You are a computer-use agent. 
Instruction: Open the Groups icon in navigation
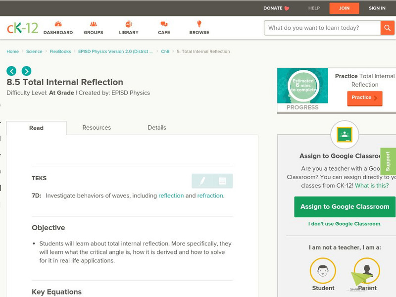pos(93,25)
